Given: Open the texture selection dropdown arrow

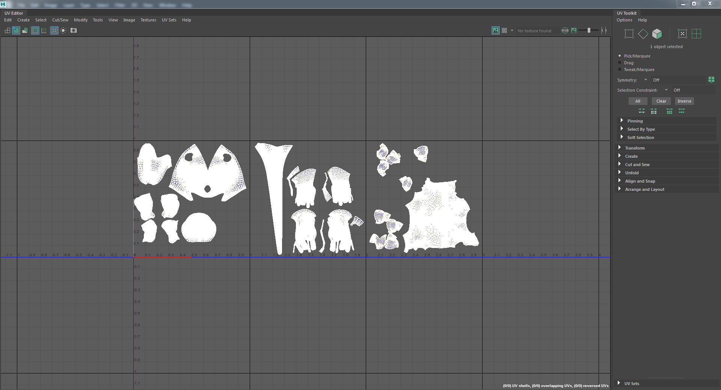Looking at the screenshot, I should (512, 30).
